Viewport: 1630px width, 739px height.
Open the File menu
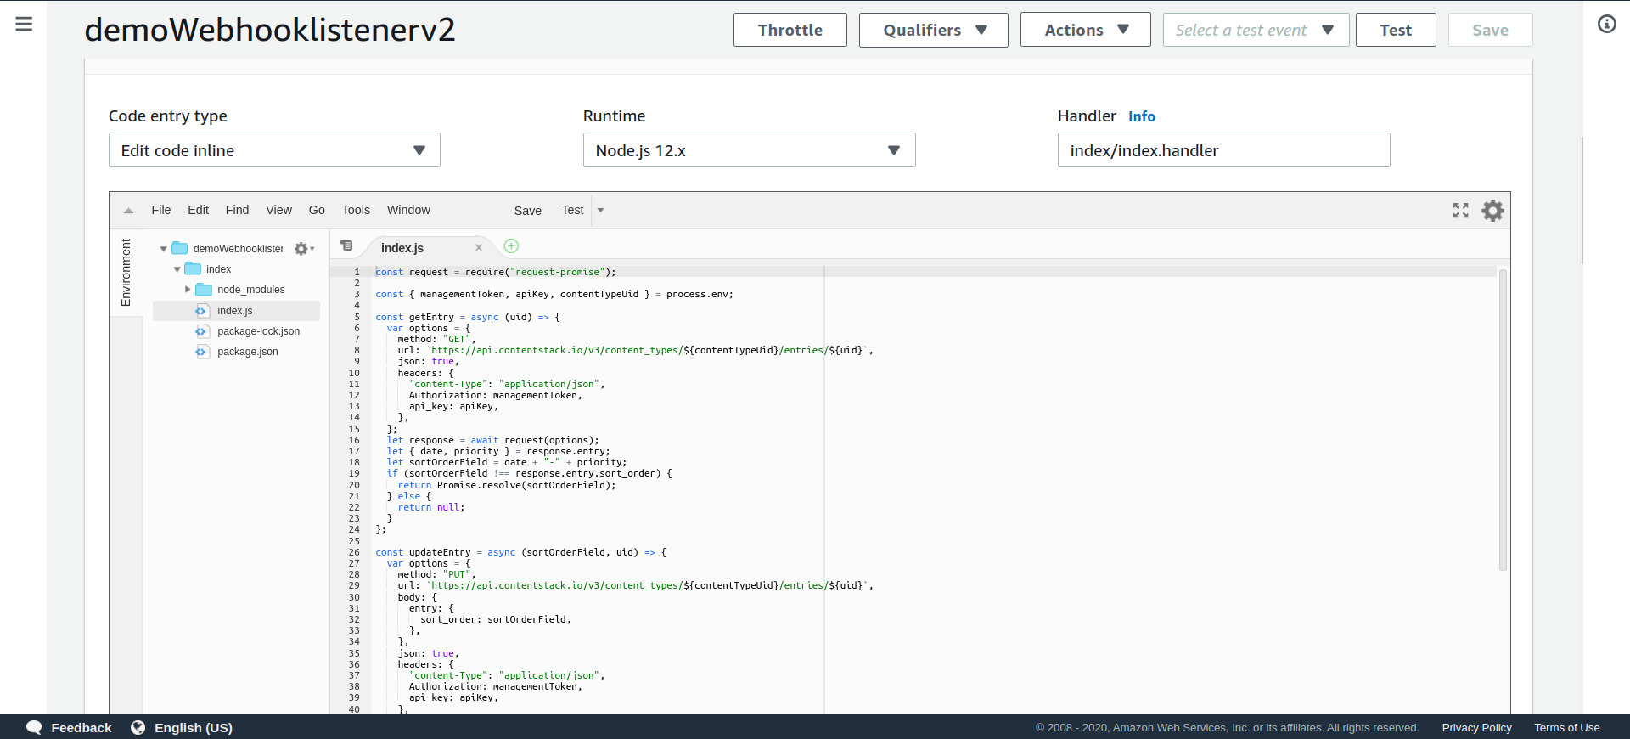pos(161,210)
